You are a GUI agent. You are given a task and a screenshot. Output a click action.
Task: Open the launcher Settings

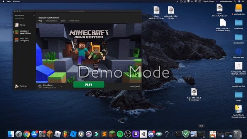21,86
